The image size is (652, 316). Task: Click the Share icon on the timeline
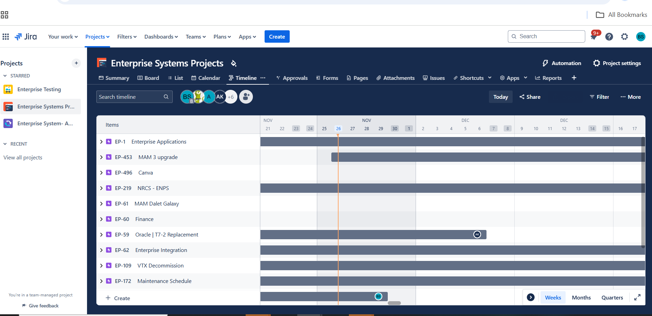[522, 97]
